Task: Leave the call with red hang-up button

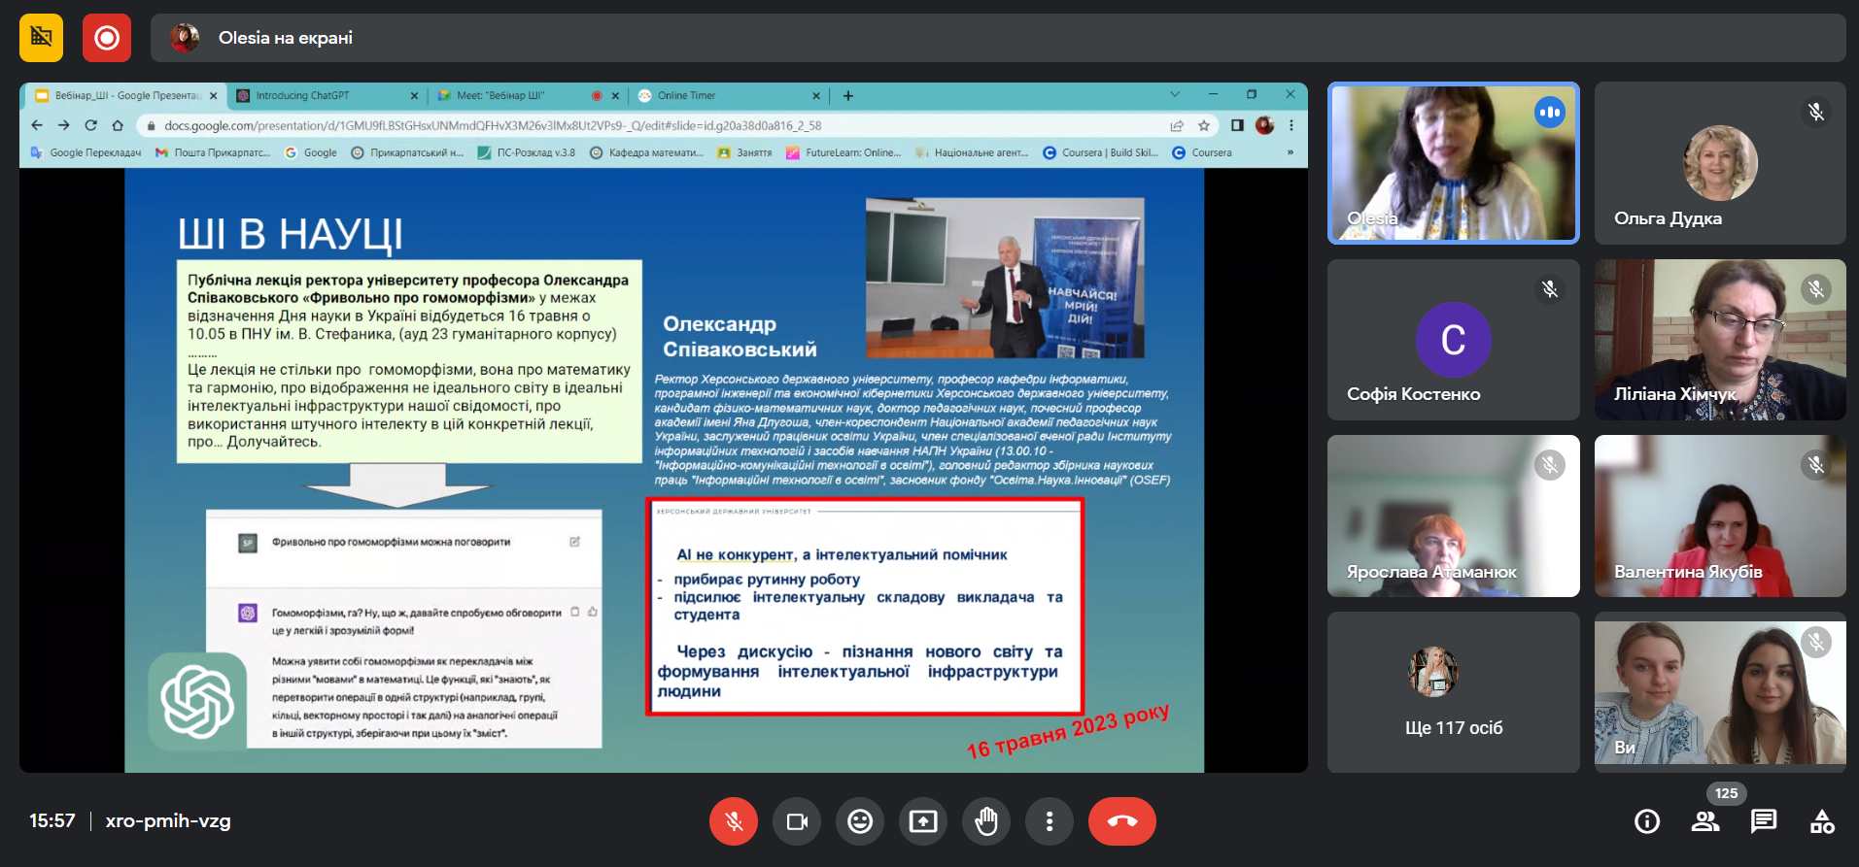Action: pyautogui.click(x=1122, y=821)
